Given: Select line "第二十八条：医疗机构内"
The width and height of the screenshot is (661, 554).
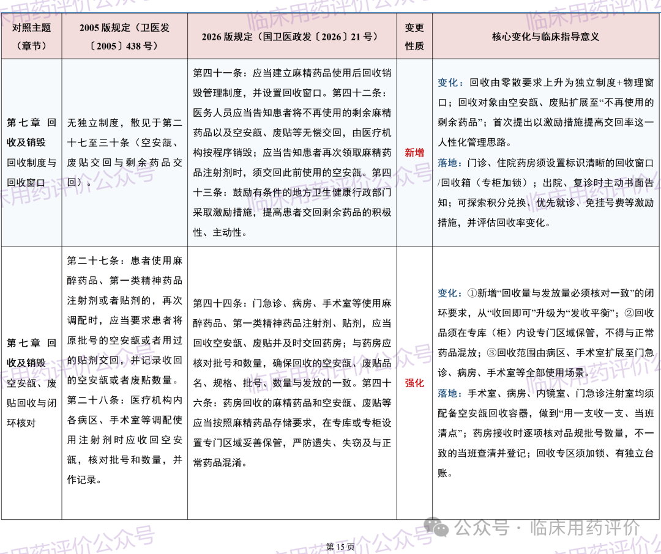Looking at the screenshot, I should 124,400.
